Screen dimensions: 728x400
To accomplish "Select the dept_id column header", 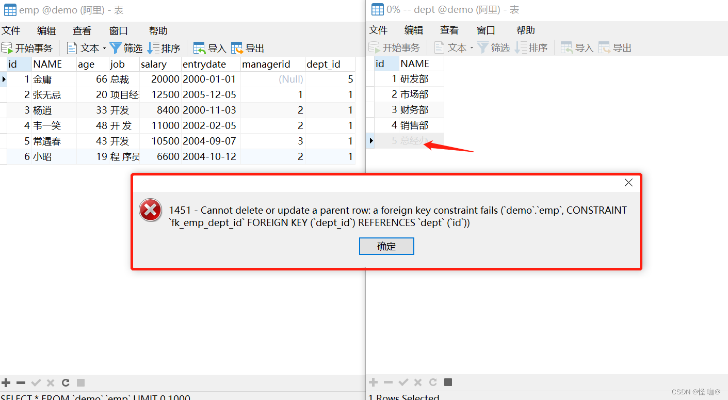I will 330,64.
